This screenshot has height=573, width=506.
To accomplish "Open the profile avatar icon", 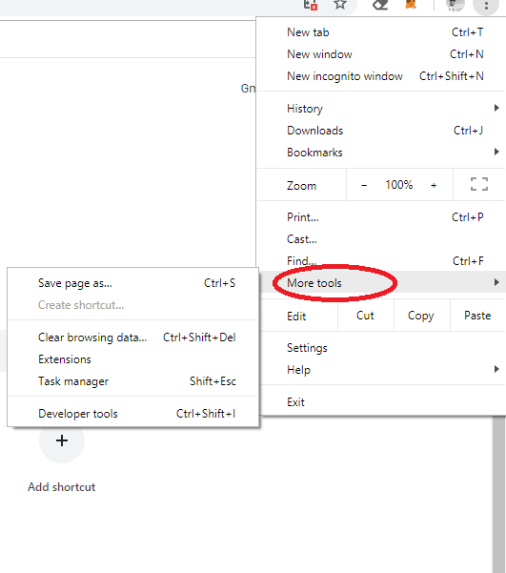I will (x=455, y=5).
